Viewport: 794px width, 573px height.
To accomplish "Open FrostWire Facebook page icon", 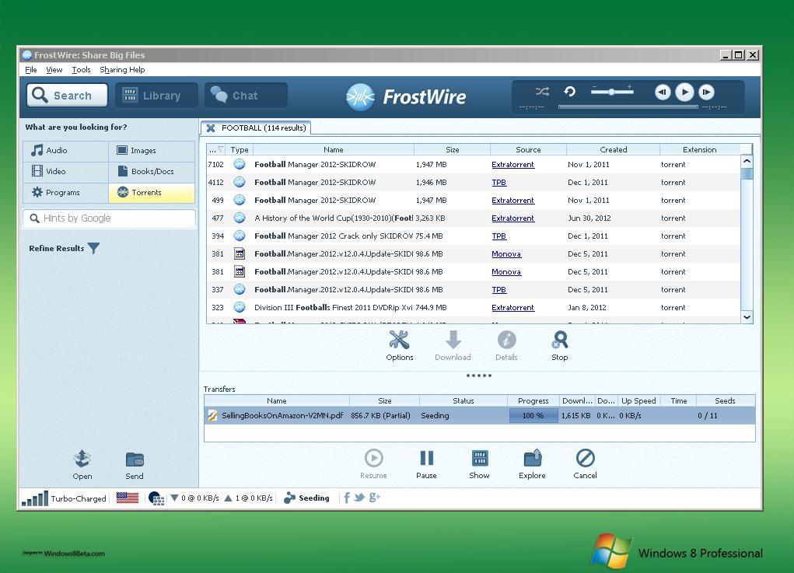I will (347, 498).
